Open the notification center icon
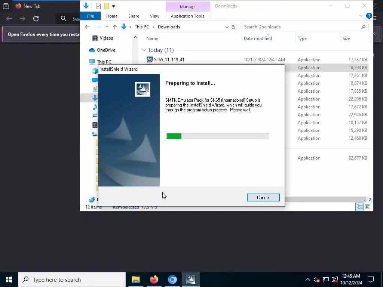383x287 pixels. click(x=371, y=280)
